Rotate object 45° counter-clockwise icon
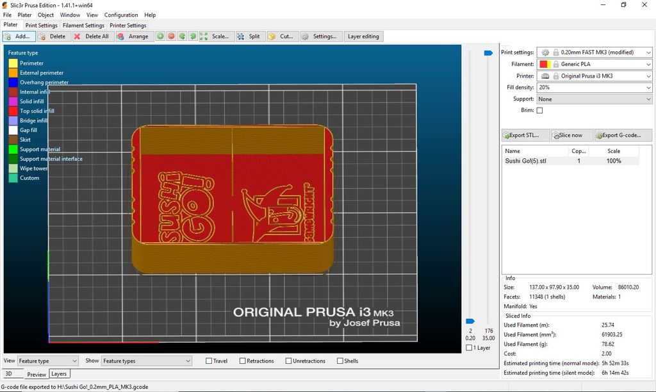The width and height of the screenshot is (656, 392). pyautogui.click(x=182, y=37)
